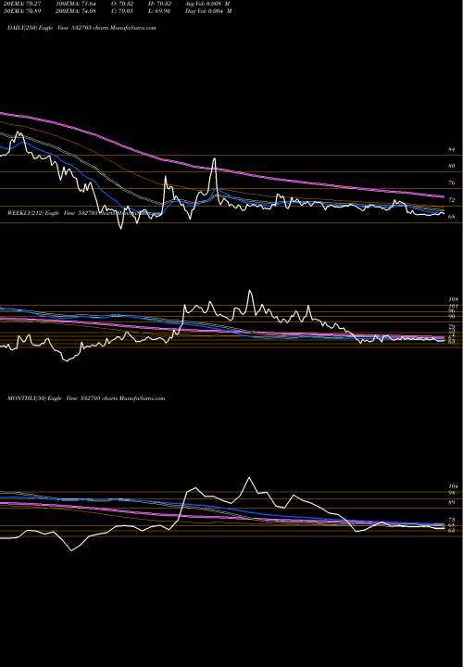Image resolution: width=463 pixels, height=667 pixels.
Task: Click the 84 price label on daily chart
Action: click(452, 149)
